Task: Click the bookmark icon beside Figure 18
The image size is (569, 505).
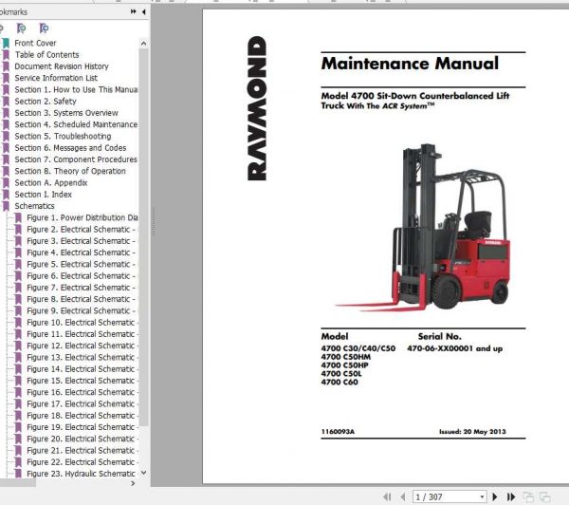Action: [18, 415]
